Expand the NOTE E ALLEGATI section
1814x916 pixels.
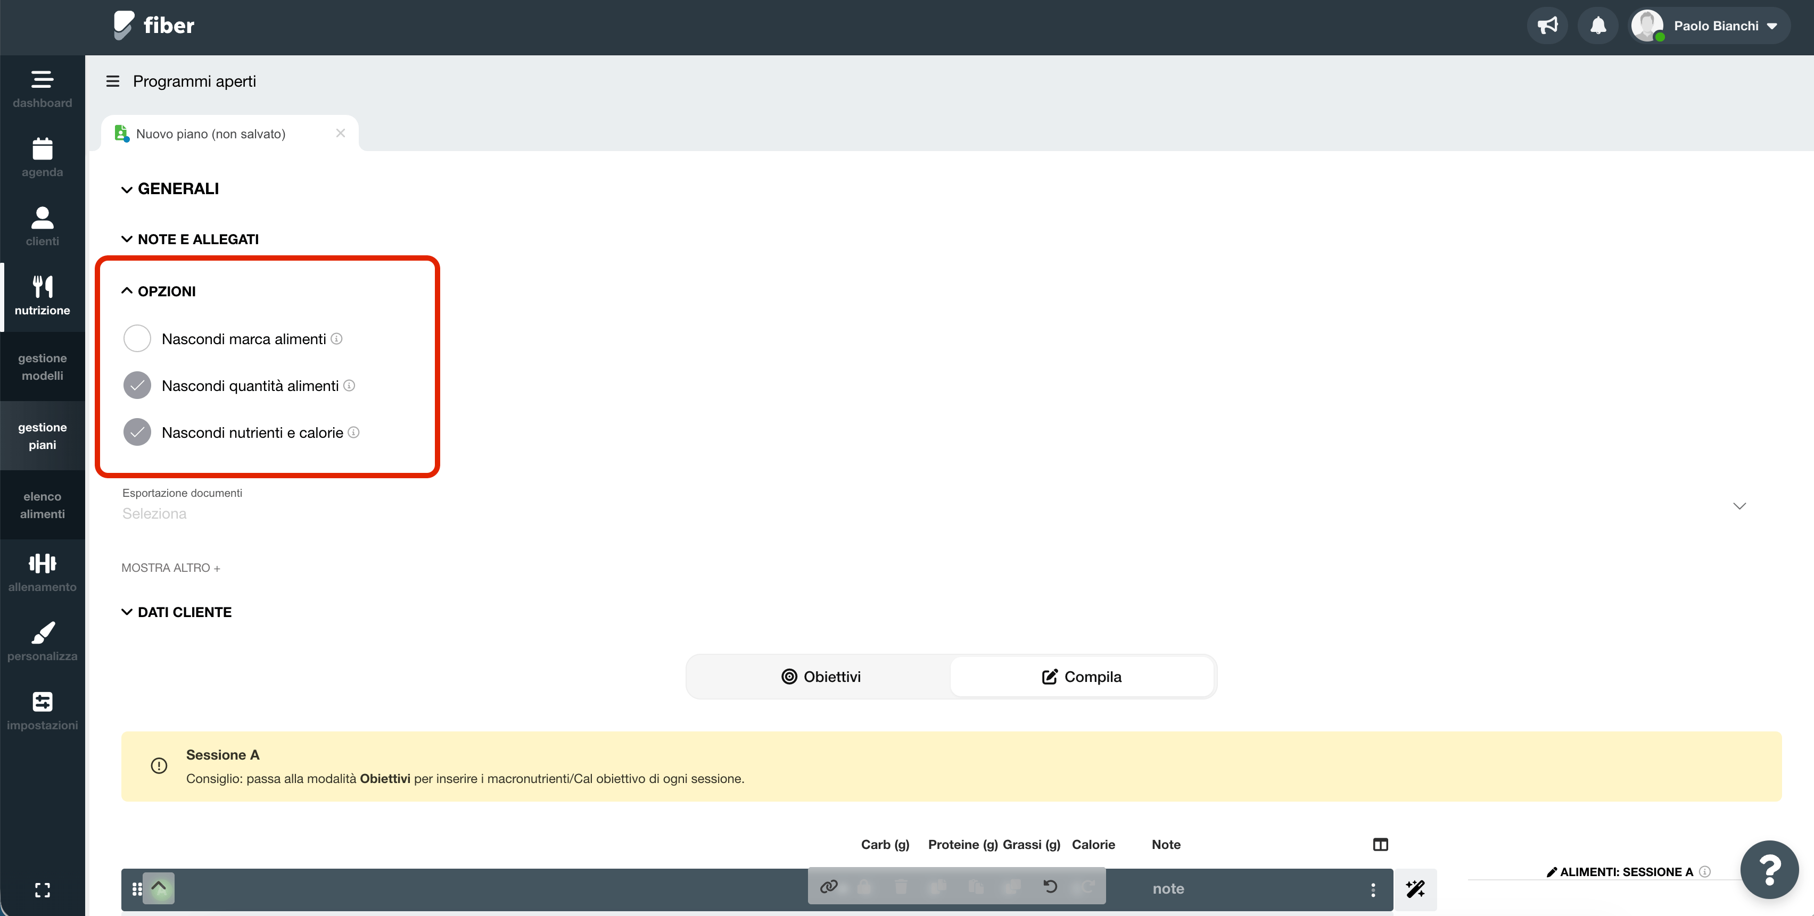point(190,239)
